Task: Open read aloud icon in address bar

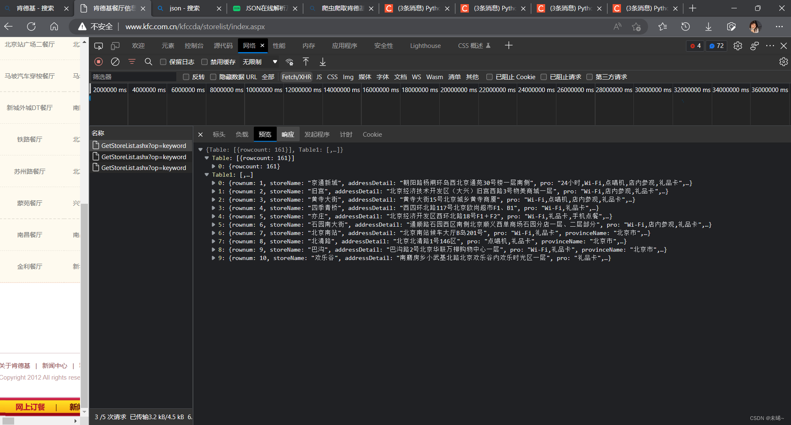Action: point(618,27)
